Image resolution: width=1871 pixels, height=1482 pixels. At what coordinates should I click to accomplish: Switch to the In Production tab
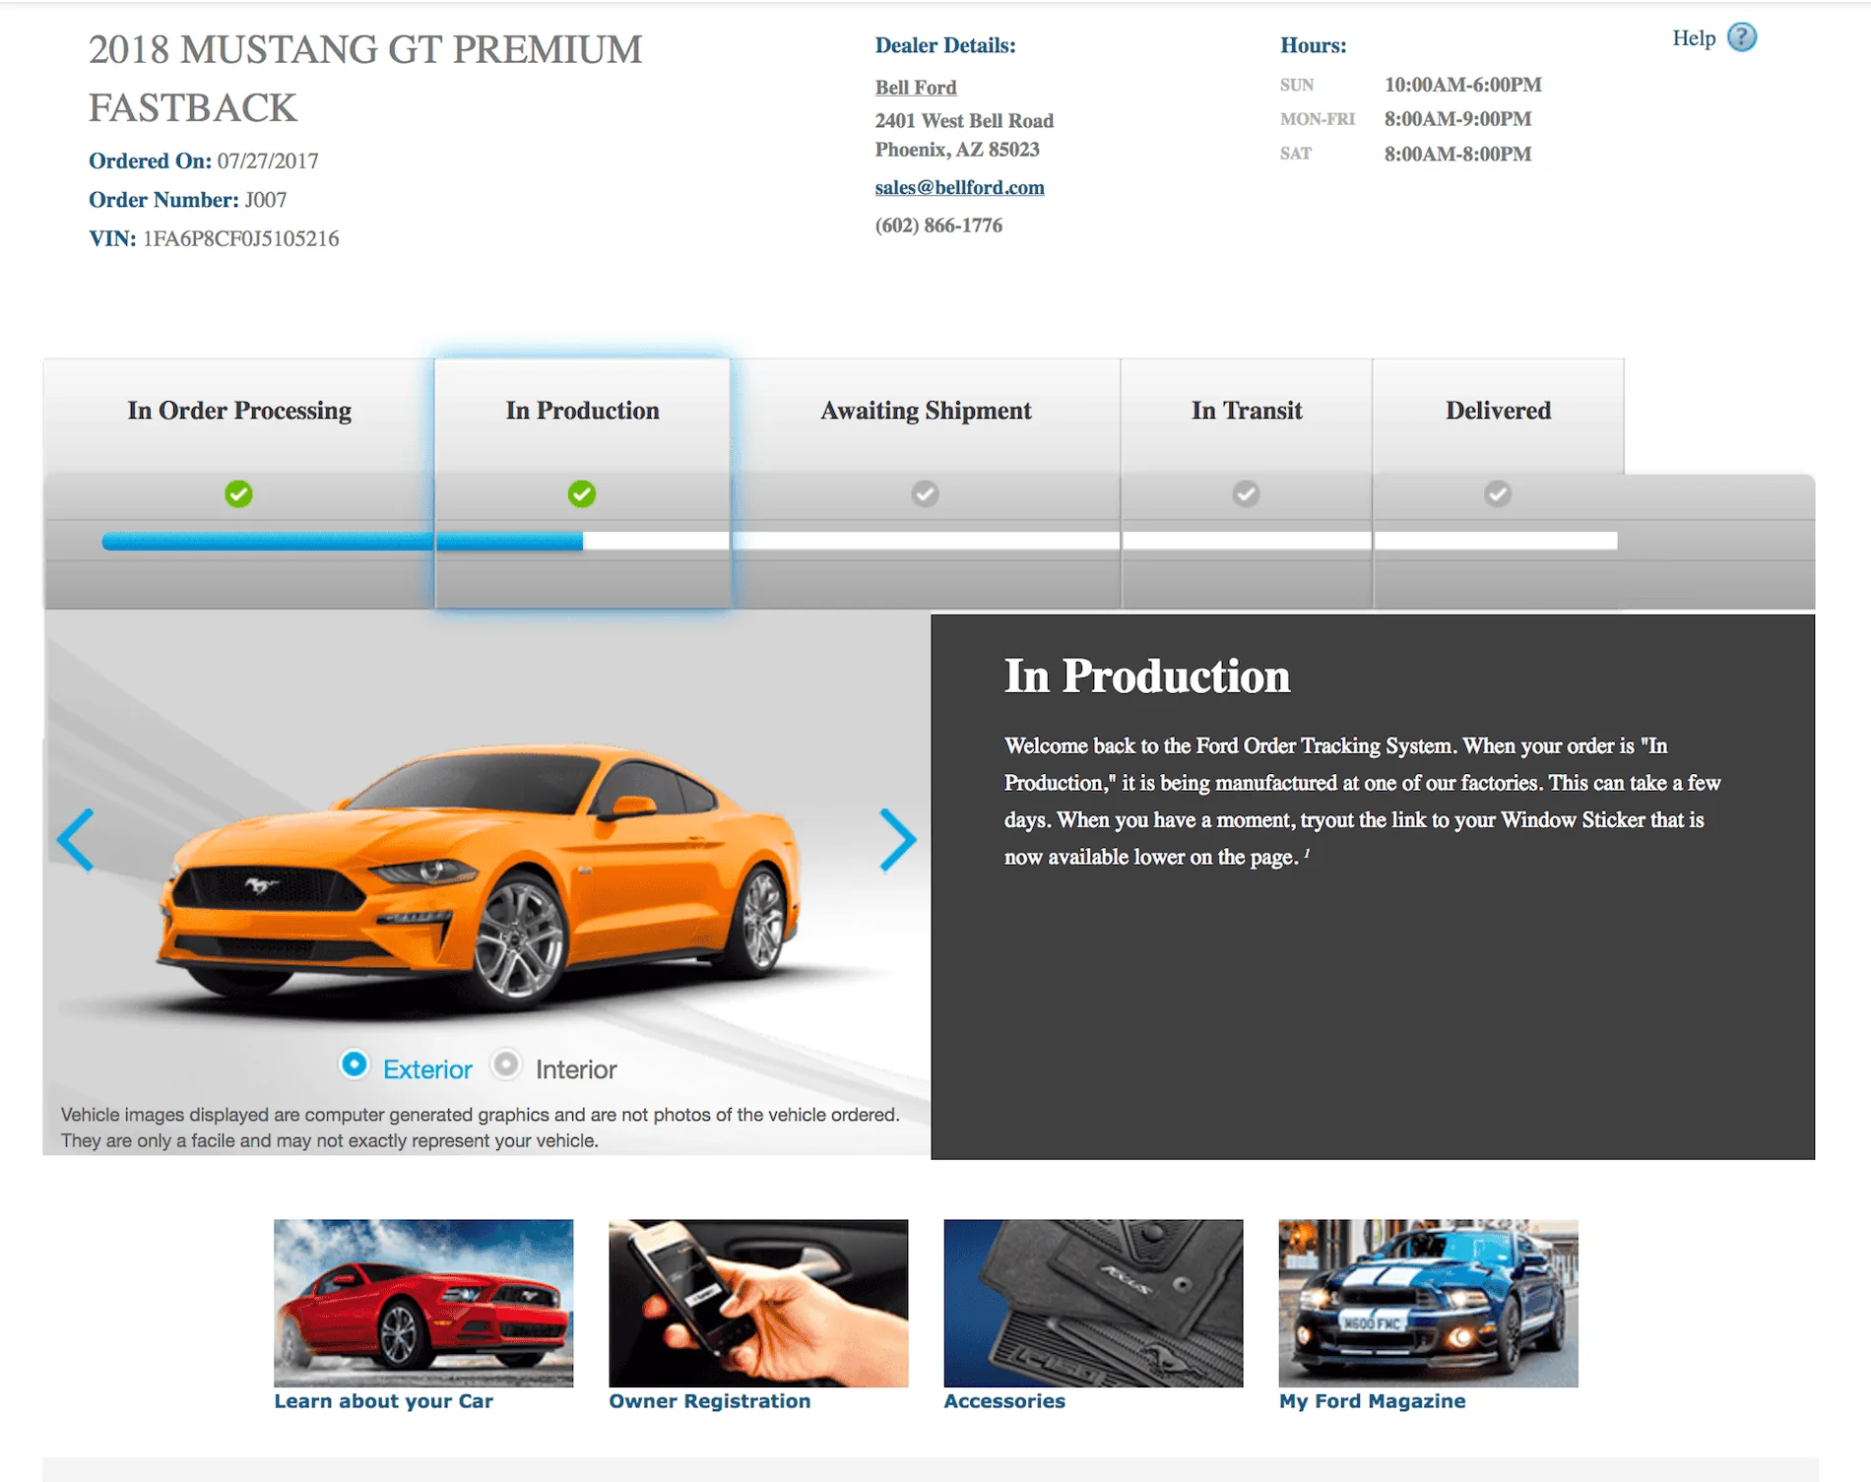[583, 411]
